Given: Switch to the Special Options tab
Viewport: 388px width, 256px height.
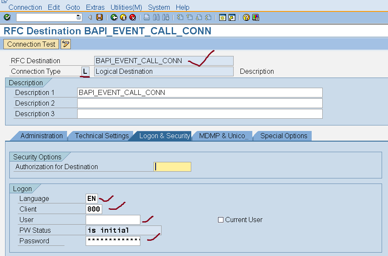Looking at the screenshot, I should coord(284,136).
